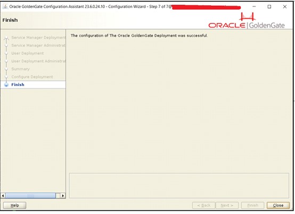295x214 pixels.
Task: Open the Help button
Action: pos(15,206)
